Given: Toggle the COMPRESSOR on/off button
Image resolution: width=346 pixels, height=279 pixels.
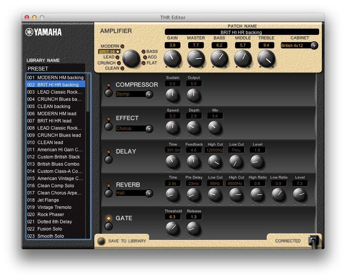Looking at the screenshot, I should tap(109, 93).
